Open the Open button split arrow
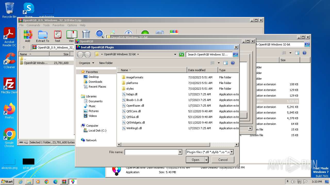Screen dimensions: 330x185 [x=206, y=160]
